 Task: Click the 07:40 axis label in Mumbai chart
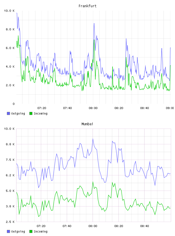click(x=67, y=226)
